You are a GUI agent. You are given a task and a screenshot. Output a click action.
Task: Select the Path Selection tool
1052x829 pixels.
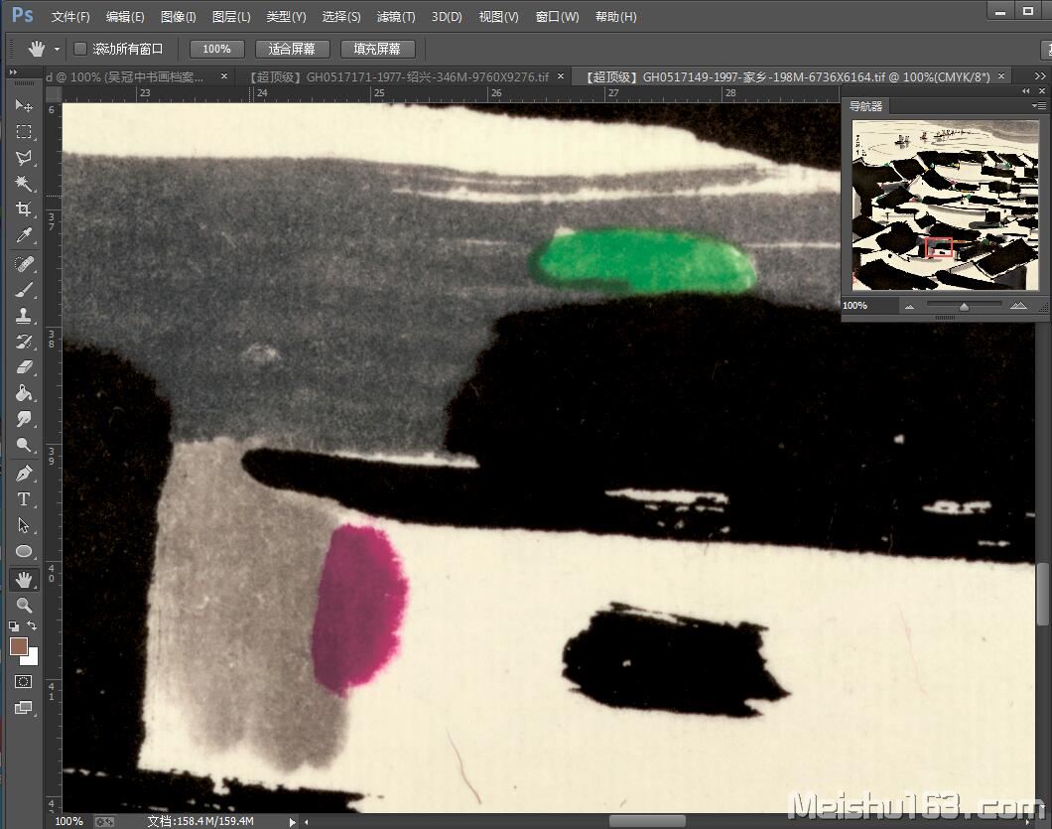coord(24,525)
